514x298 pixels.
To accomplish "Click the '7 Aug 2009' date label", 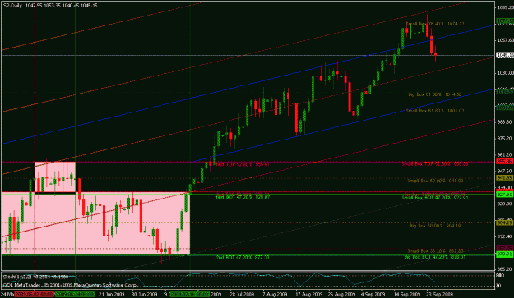I will coord(275,295).
